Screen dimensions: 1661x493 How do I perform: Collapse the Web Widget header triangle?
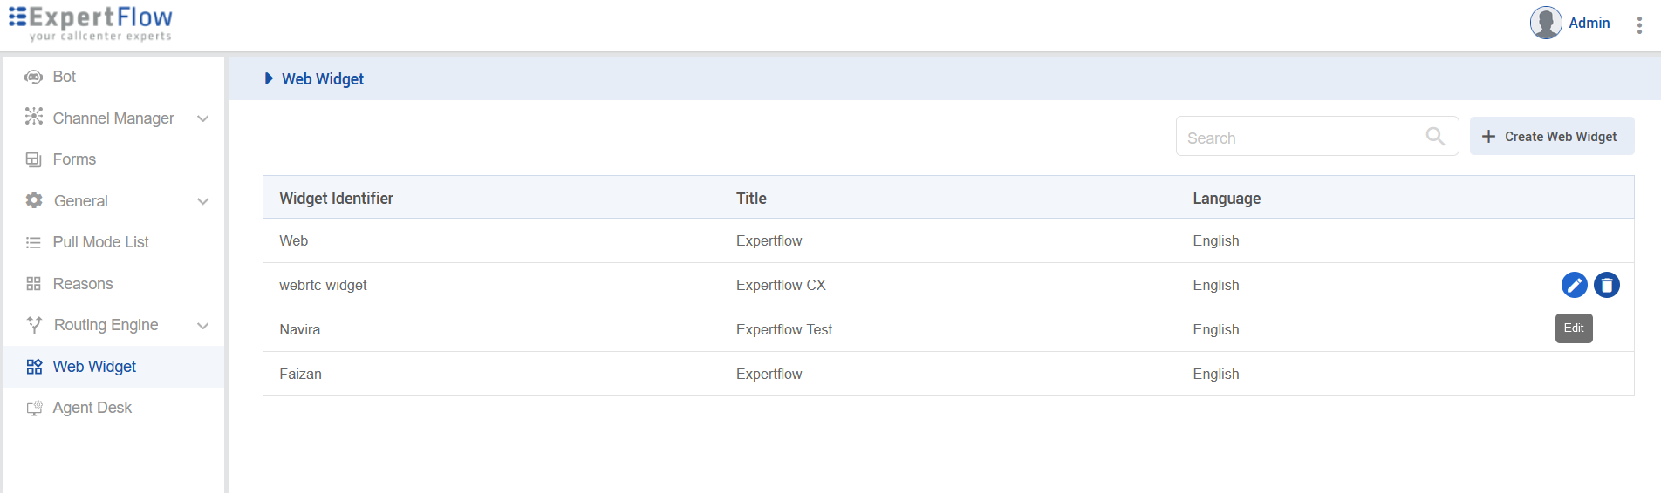(x=269, y=78)
